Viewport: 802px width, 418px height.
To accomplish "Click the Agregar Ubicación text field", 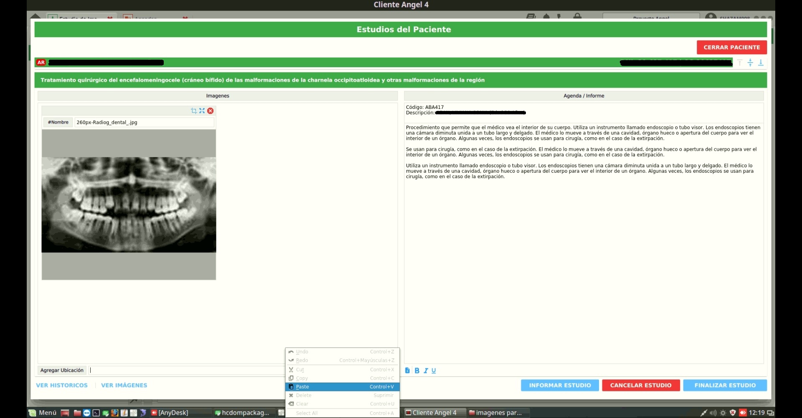I will point(186,370).
